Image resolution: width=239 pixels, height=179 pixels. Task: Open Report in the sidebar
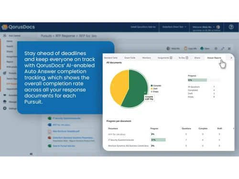point(10,62)
